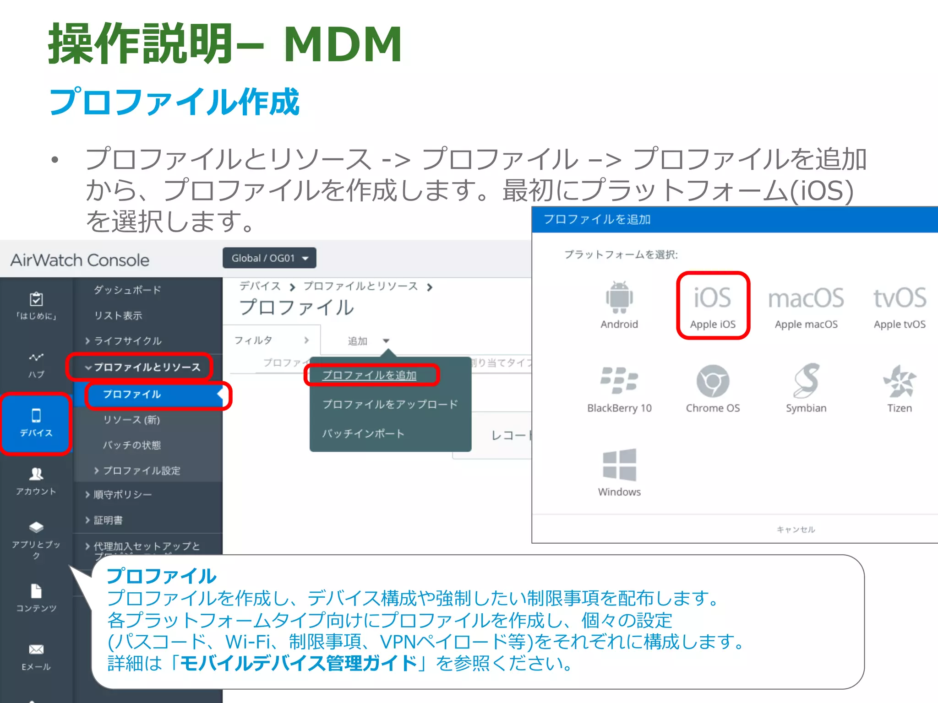Click AirWatch Console logo

(80, 260)
